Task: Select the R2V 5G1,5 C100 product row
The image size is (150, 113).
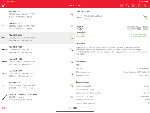Action: click(37, 73)
